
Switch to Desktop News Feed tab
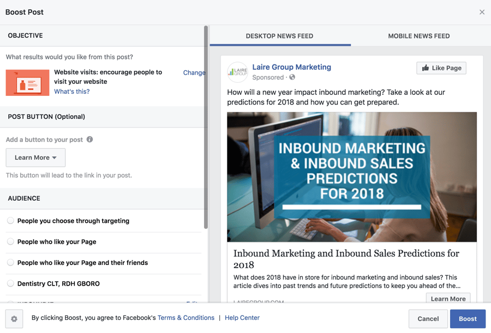[280, 36]
